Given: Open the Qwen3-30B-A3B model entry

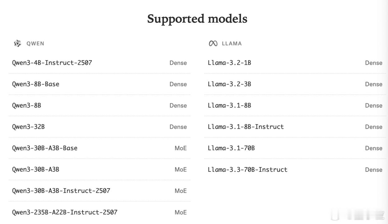Looking at the screenshot, I should coord(35,170).
